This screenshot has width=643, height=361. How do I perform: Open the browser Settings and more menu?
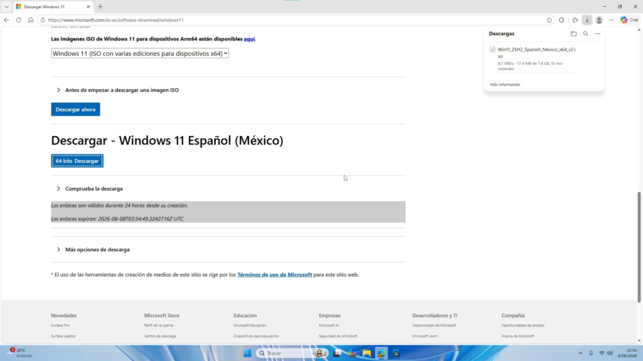(611, 19)
